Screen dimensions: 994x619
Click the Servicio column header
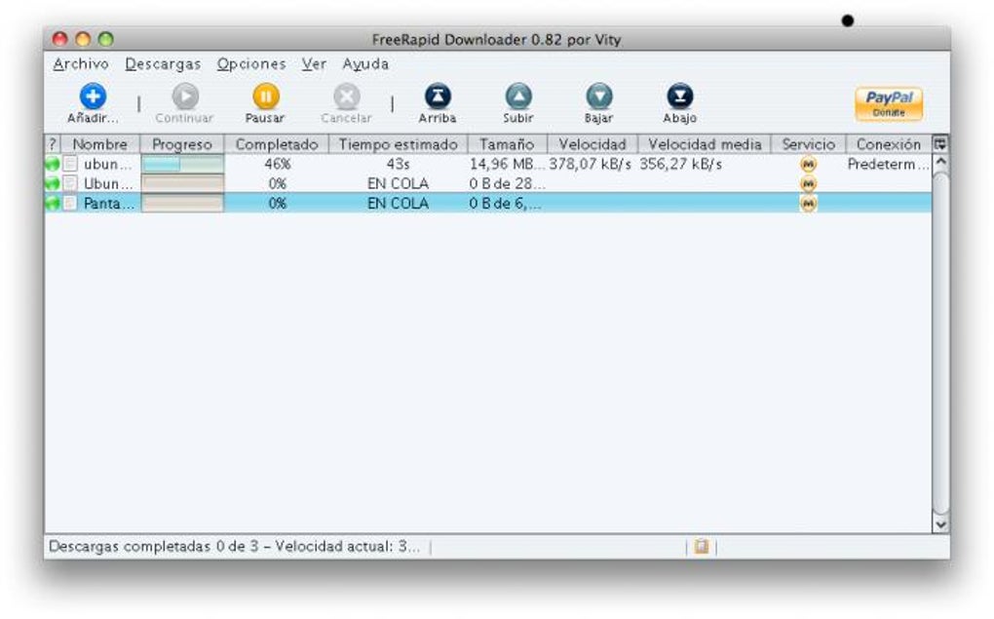pyautogui.click(x=808, y=144)
